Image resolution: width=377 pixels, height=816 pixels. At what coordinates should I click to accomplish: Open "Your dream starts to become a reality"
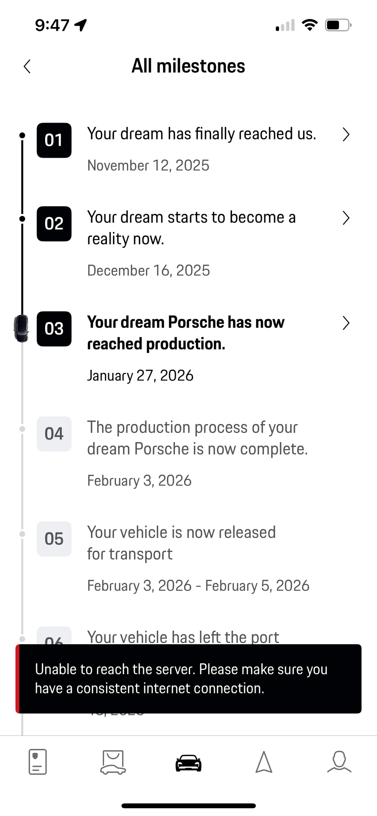click(191, 228)
